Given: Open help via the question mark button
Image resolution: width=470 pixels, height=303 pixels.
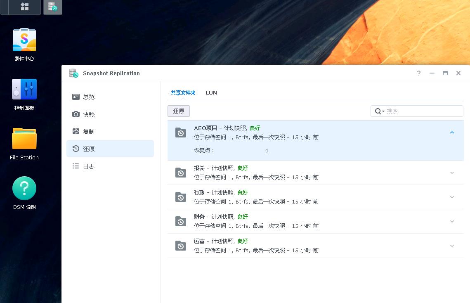Looking at the screenshot, I should click(419, 73).
